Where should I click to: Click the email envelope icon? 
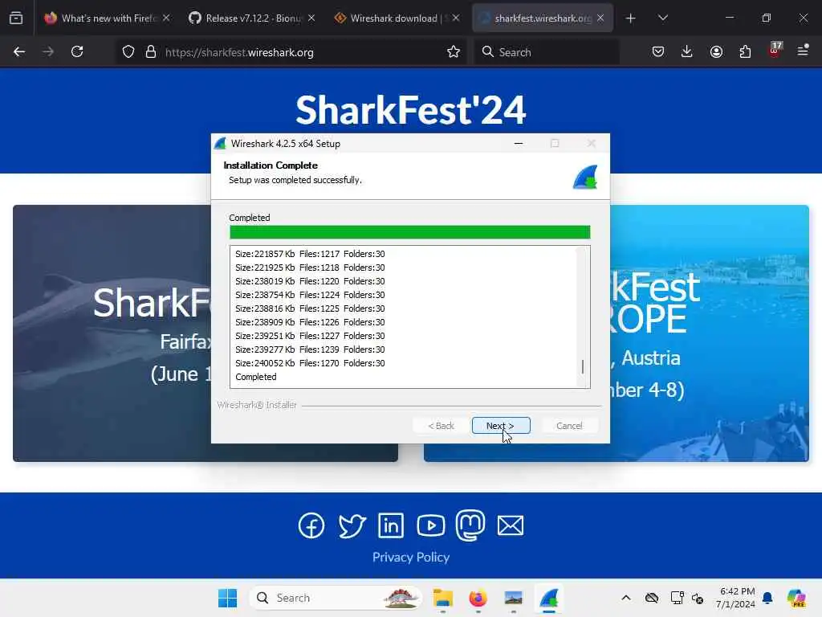coord(510,525)
